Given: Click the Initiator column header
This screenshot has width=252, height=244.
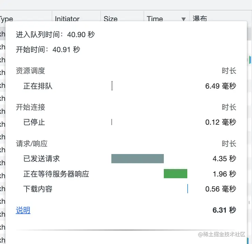Looking at the screenshot, I should [x=67, y=19].
